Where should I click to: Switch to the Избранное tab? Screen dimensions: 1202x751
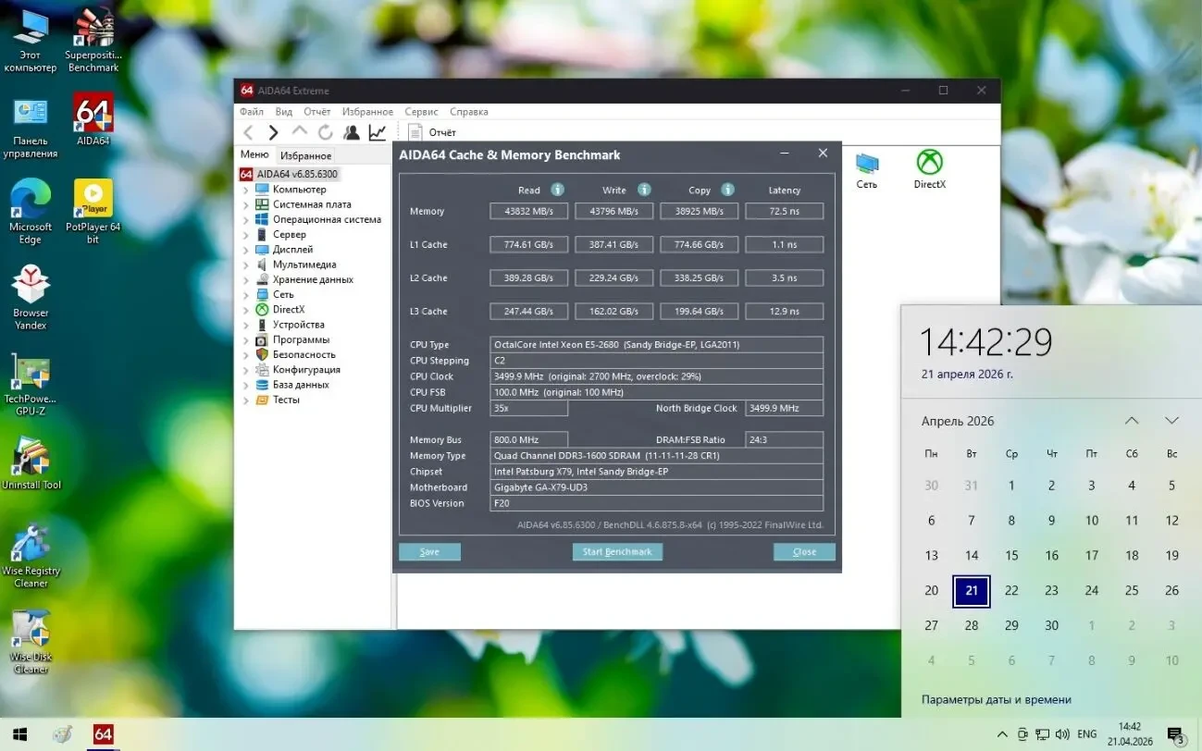305,156
